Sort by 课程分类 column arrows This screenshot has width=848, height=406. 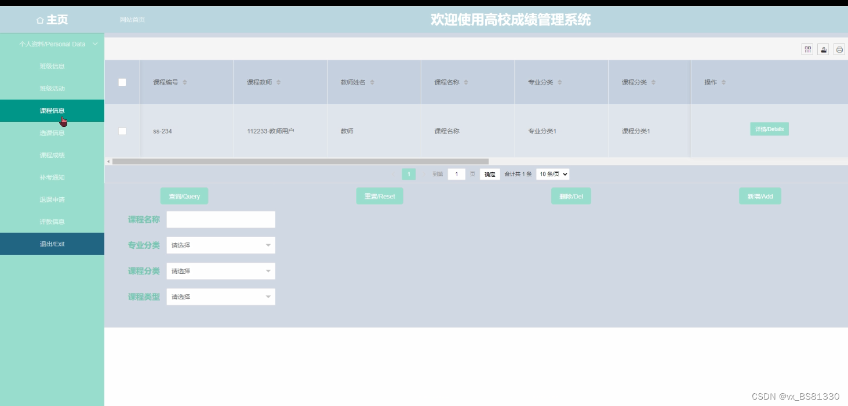click(653, 82)
